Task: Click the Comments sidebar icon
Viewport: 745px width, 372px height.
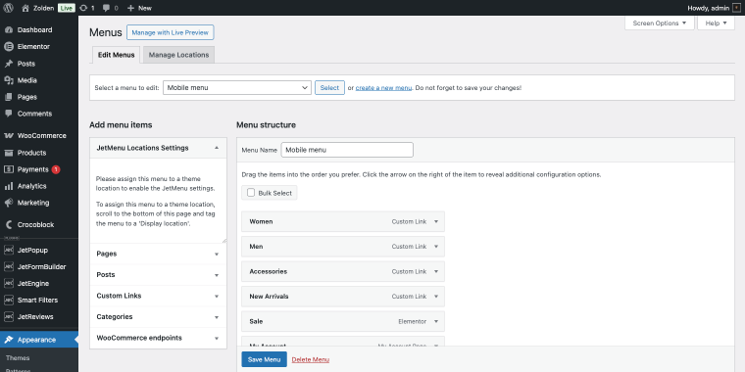Action: click(9, 114)
